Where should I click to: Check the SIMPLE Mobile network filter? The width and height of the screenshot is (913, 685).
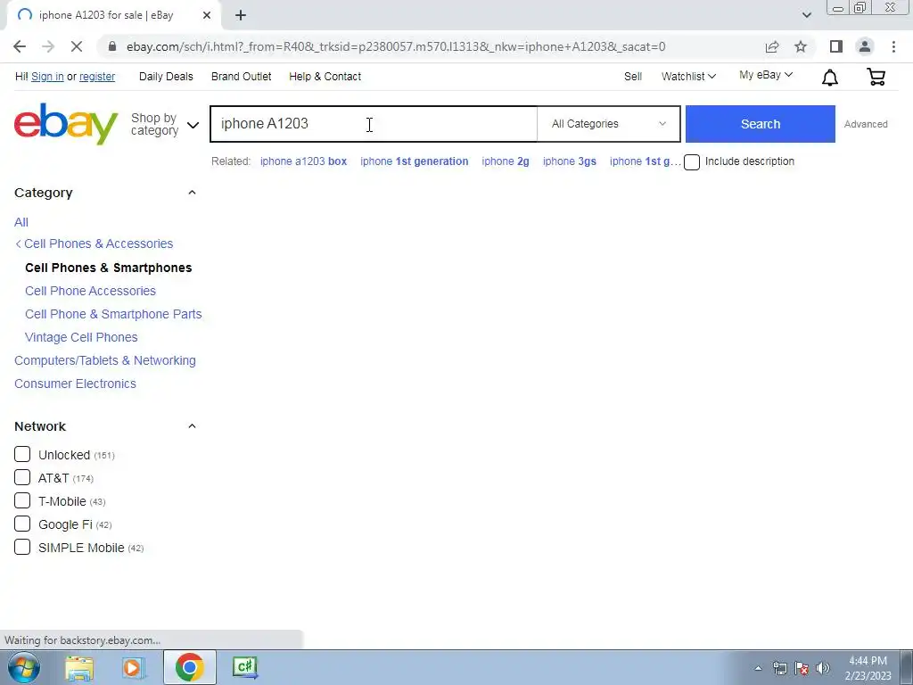point(22,547)
